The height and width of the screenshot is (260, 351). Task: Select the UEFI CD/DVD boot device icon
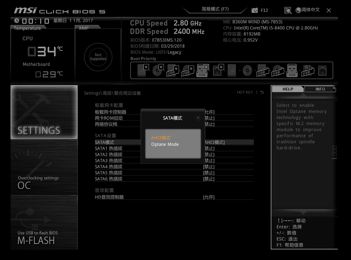click(x=158, y=70)
